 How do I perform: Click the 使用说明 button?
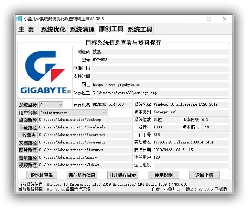click(163, 175)
